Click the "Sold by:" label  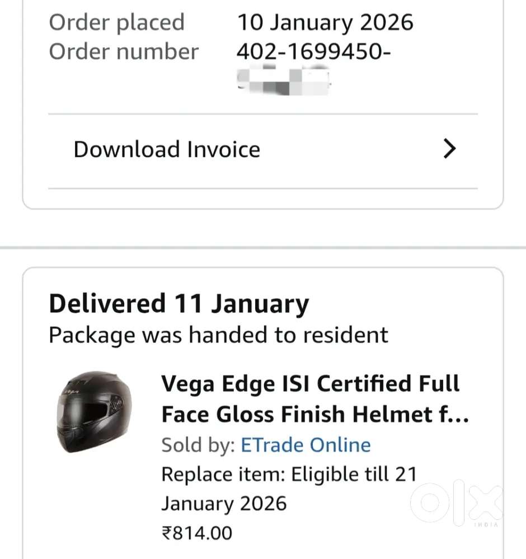click(198, 445)
